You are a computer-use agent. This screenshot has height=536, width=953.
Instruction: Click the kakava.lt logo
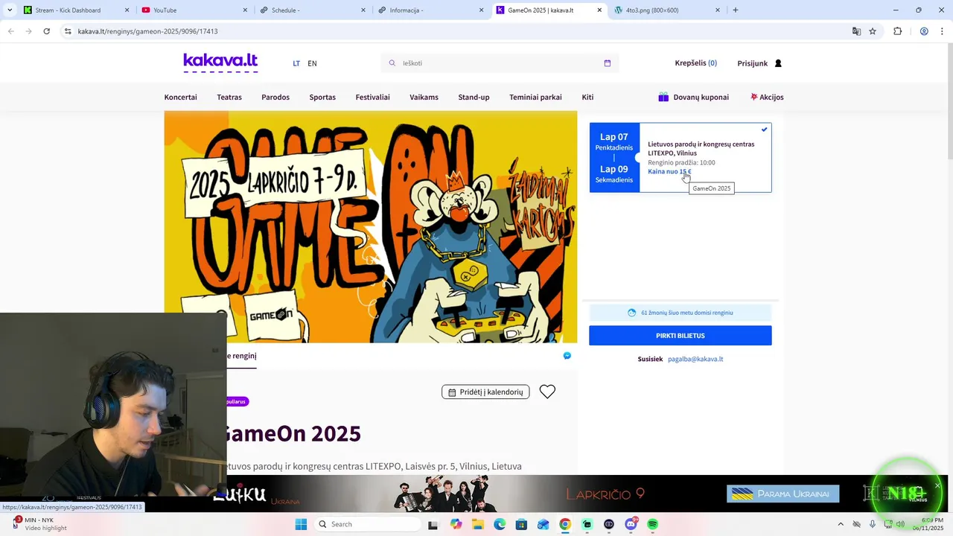[220, 63]
